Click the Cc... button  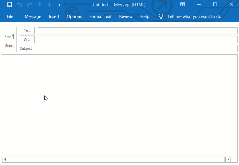(x=27, y=40)
